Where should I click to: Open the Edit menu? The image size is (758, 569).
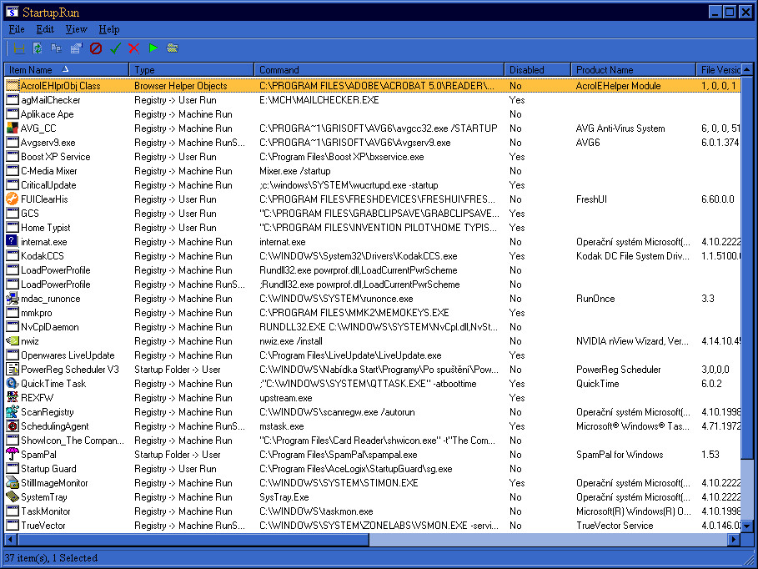[45, 29]
